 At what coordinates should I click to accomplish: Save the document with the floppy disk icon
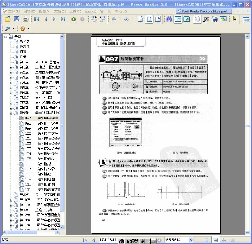click(17, 19)
